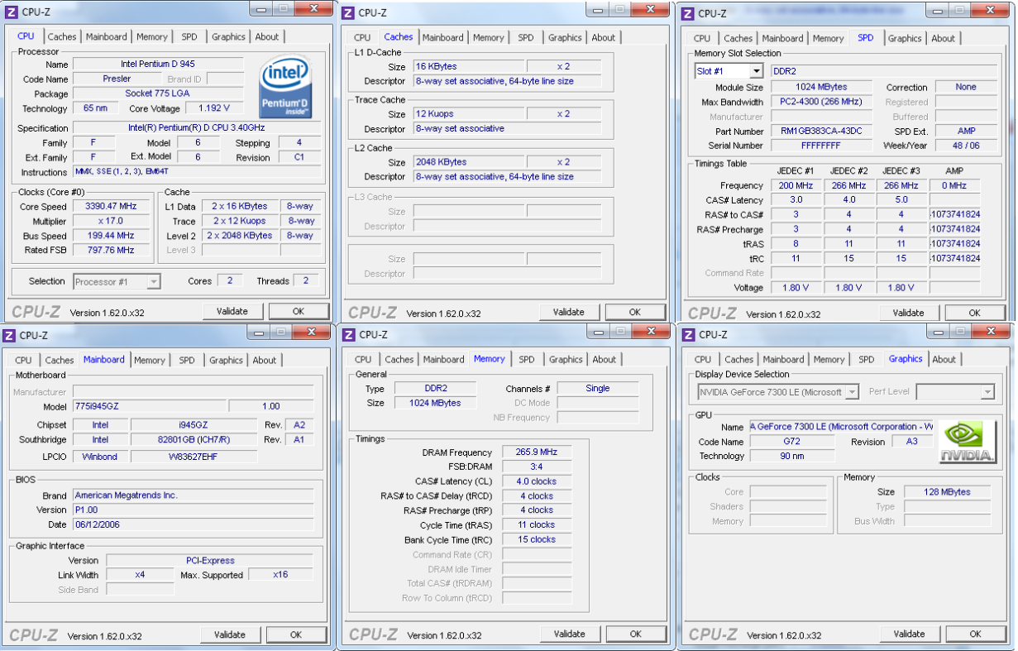Click the Socket 775 LGA package value
This screenshot has height=651, width=1018.
(157, 93)
